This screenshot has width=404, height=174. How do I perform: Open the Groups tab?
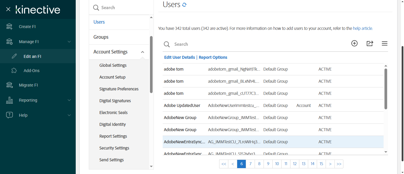click(x=101, y=37)
